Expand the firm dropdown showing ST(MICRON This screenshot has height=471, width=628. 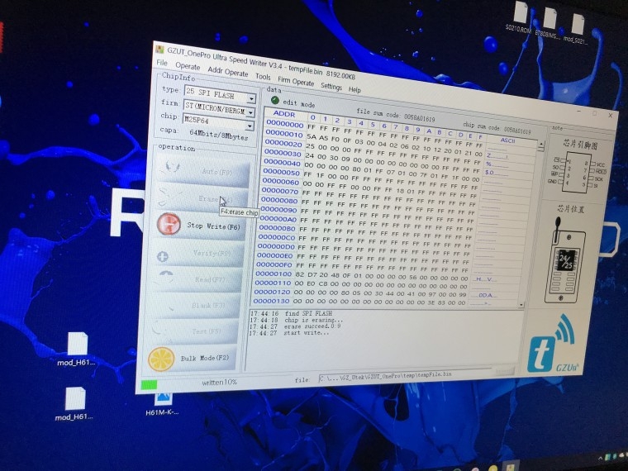[x=250, y=112]
